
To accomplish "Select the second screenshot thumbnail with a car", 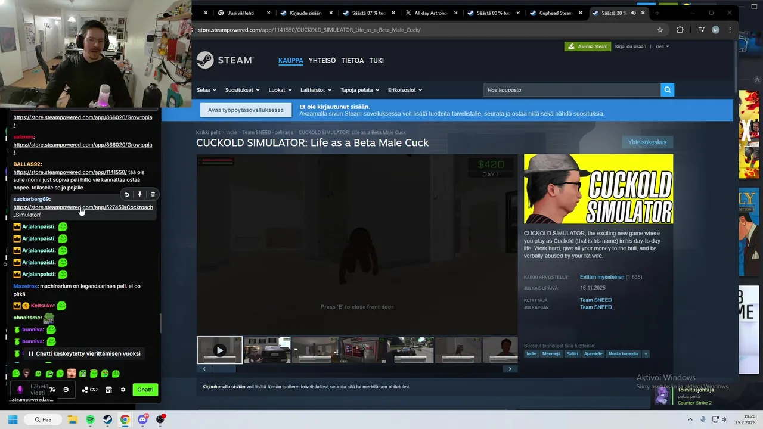I will pyautogui.click(x=267, y=350).
